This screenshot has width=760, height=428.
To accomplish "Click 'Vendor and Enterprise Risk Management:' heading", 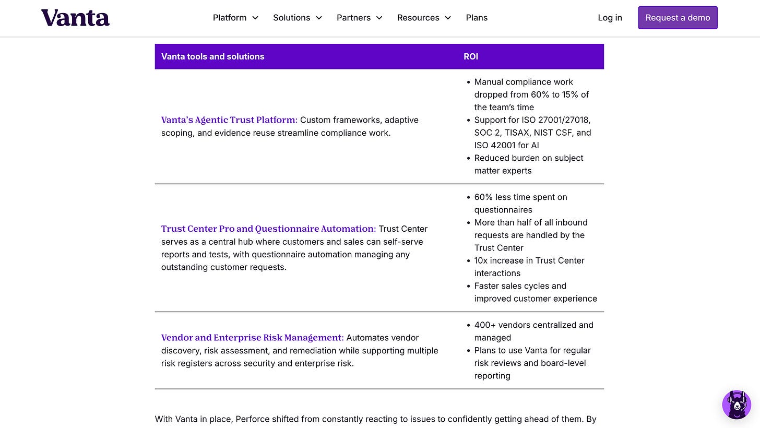I will (253, 338).
